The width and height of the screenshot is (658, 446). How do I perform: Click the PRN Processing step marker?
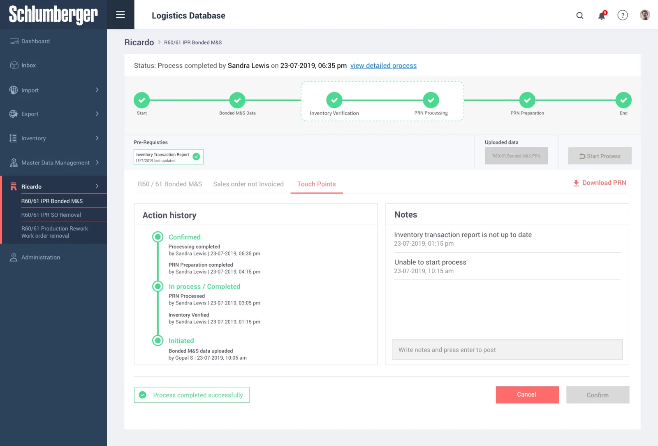point(431,100)
